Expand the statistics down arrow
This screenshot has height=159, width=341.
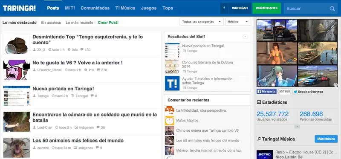pos(297,126)
